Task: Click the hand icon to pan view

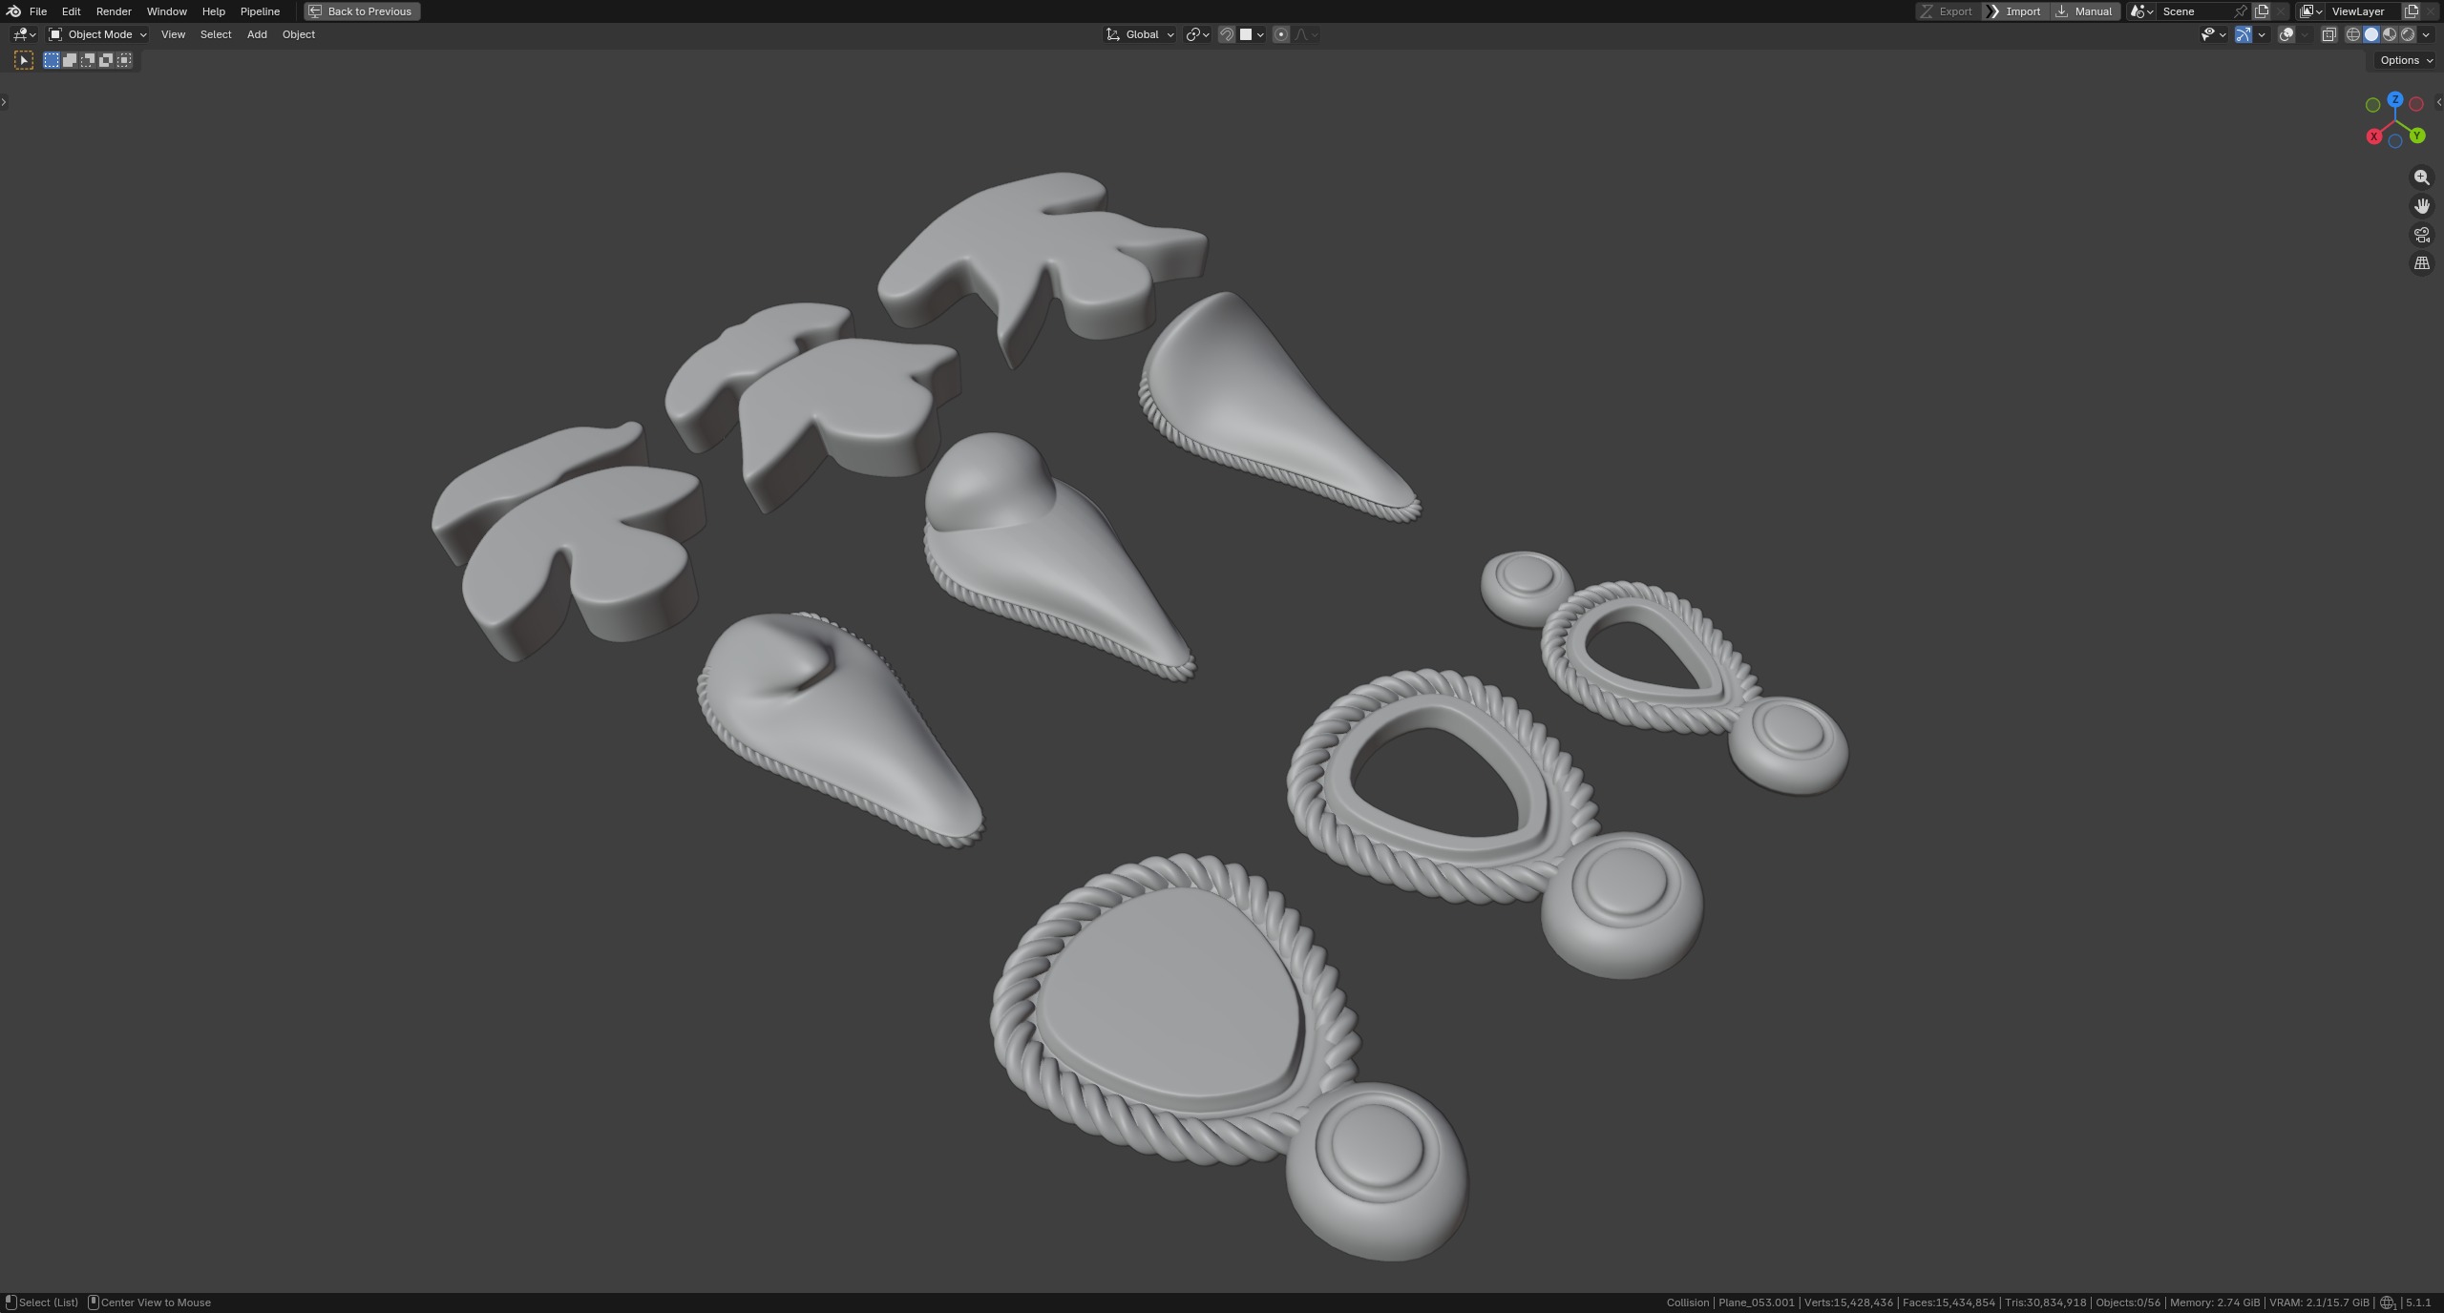Action: coord(2422,206)
